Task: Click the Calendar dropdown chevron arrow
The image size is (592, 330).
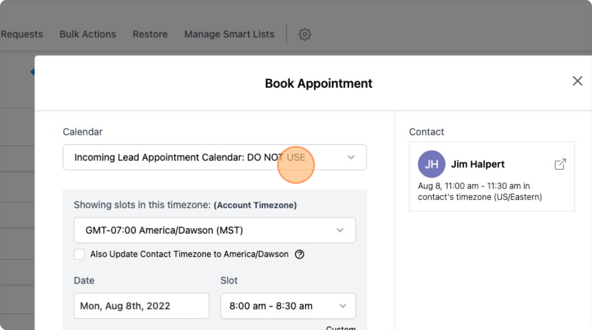Action: [x=351, y=157]
